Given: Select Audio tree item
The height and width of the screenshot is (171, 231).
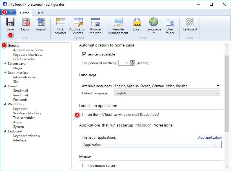Looking at the screenshot, I should 18,122.
